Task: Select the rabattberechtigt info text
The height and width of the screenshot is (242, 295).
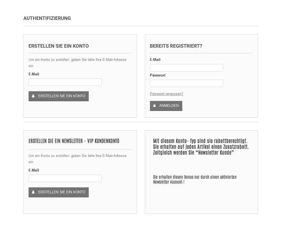Action: (201, 147)
